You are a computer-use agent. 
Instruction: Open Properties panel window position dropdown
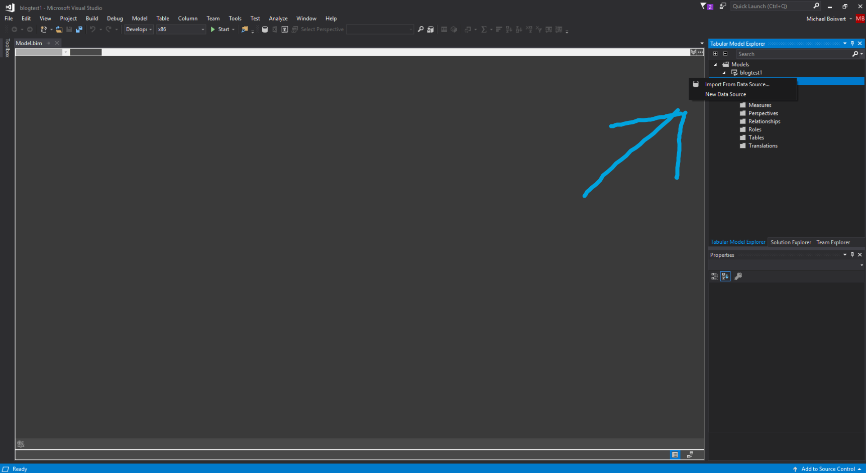pyautogui.click(x=845, y=255)
